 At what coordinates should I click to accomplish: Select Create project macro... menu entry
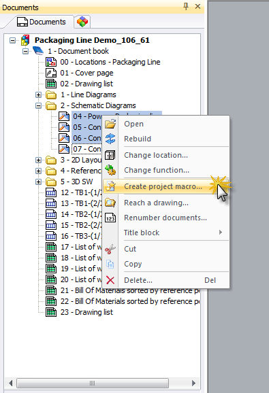click(166, 186)
